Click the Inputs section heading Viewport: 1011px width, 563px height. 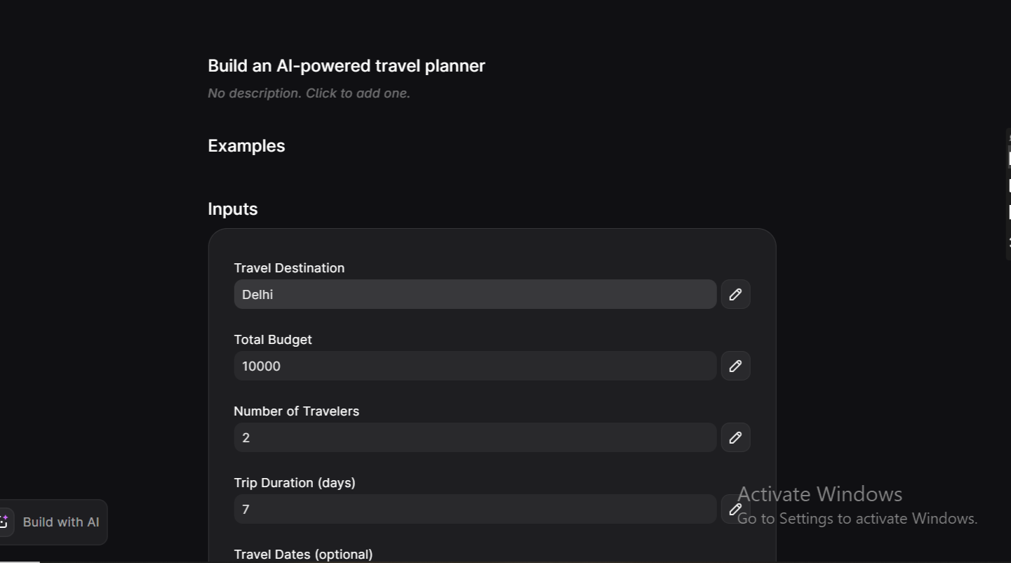tap(232, 208)
